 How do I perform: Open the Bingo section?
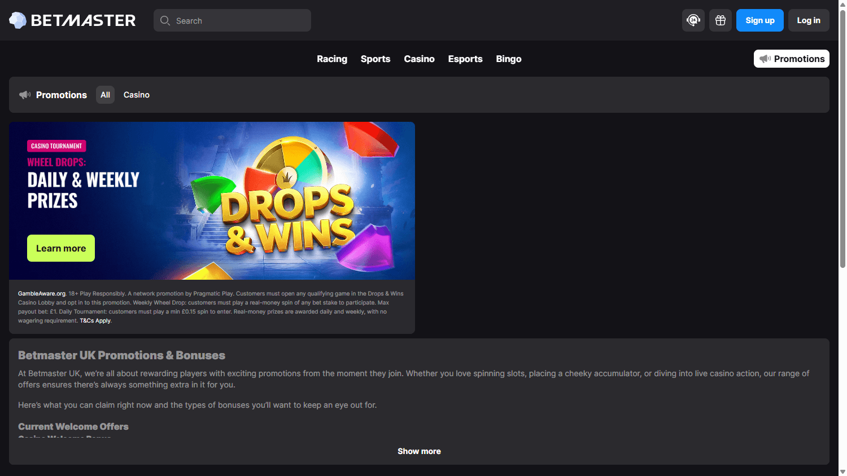tap(508, 59)
